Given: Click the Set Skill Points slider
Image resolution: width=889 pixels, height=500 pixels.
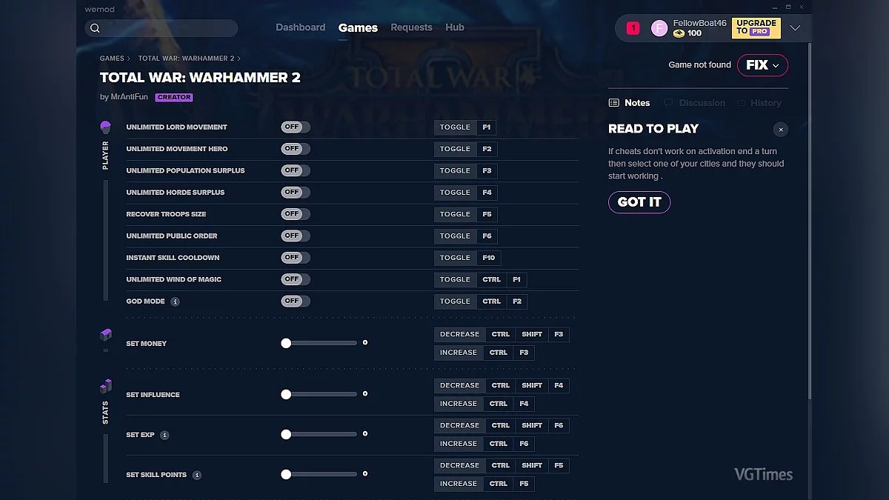Looking at the screenshot, I should point(320,474).
